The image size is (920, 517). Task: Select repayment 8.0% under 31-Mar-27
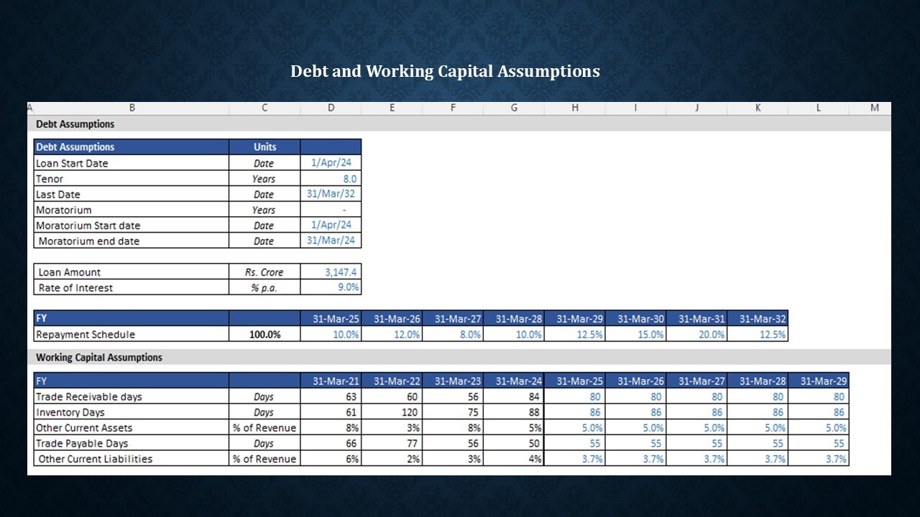click(x=453, y=334)
